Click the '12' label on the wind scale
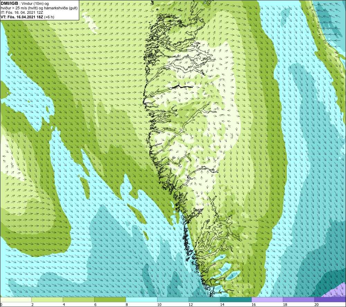346x307 pixels. tap(191, 305)
